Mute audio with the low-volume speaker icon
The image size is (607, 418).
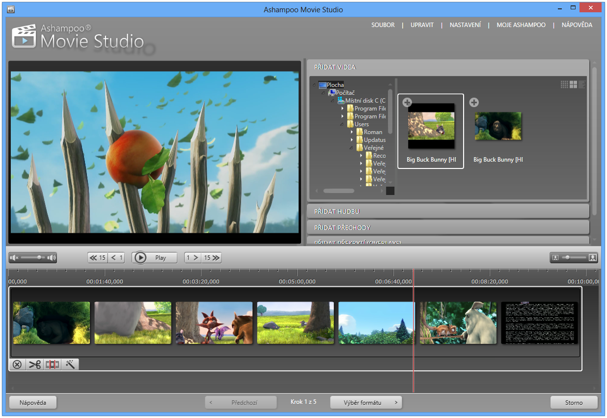(14, 257)
